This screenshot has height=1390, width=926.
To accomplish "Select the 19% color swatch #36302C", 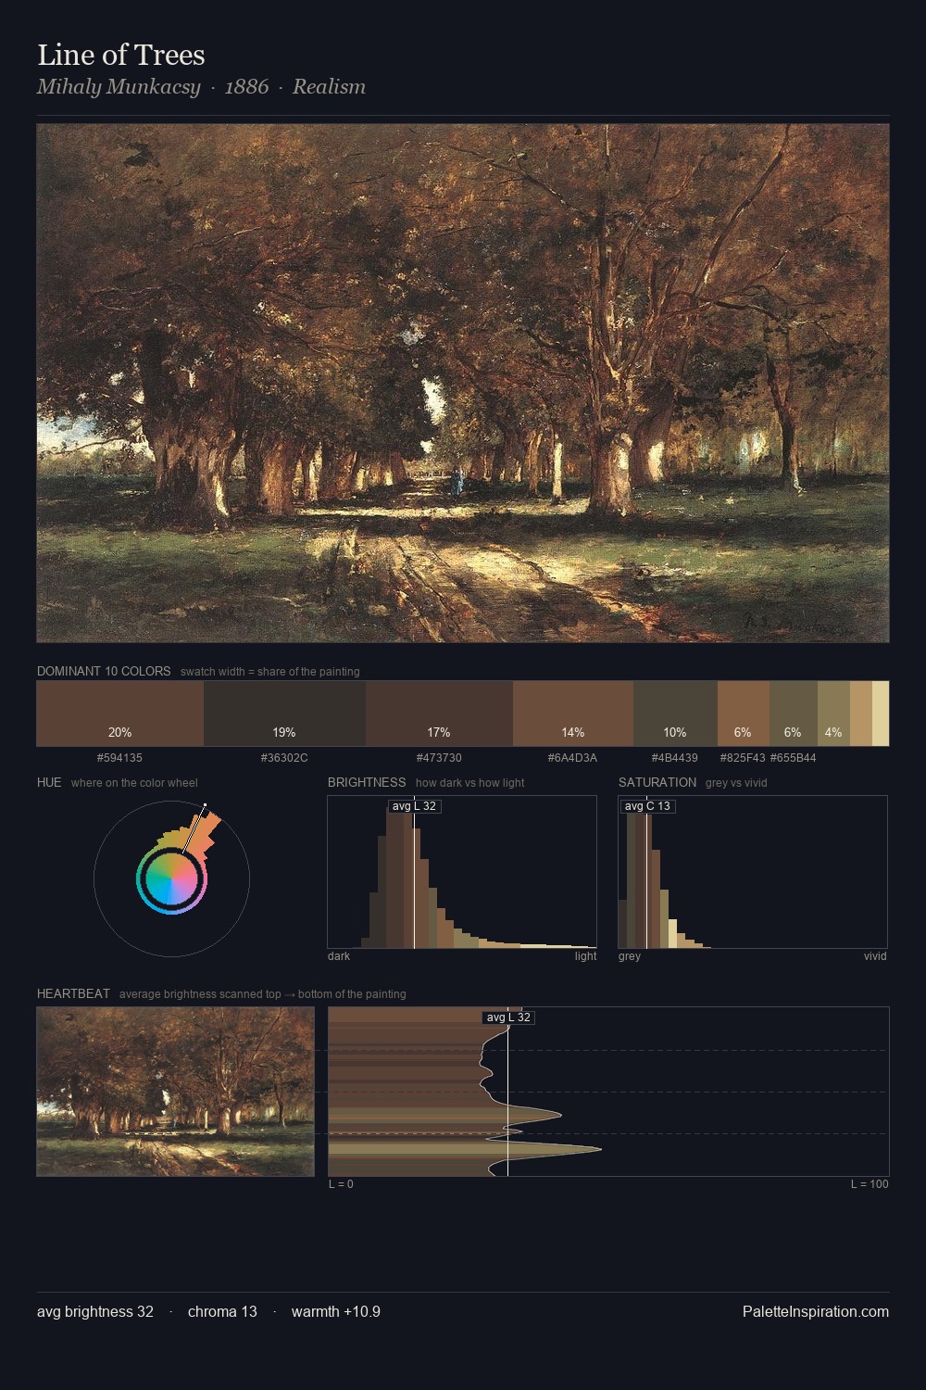I will pos(284,714).
